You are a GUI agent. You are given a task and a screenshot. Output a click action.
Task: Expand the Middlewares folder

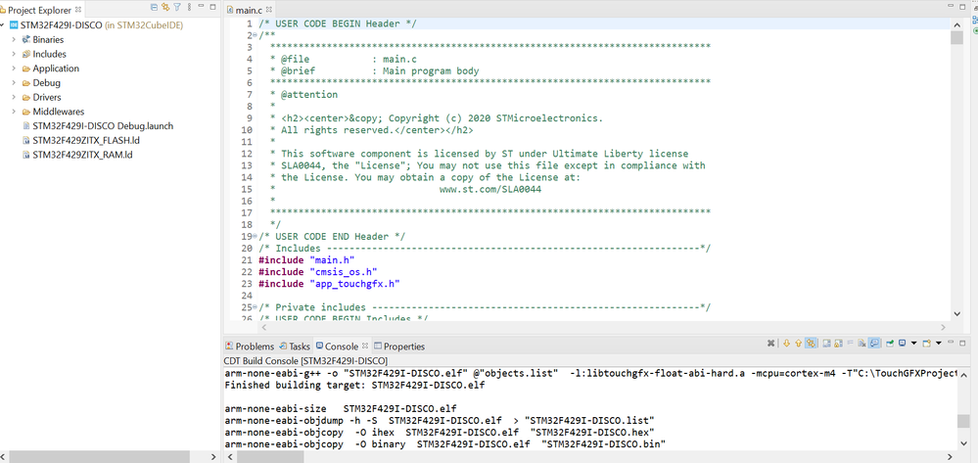[14, 111]
